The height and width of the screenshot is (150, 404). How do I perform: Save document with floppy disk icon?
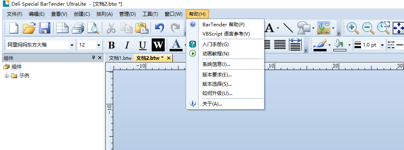coord(45,28)
